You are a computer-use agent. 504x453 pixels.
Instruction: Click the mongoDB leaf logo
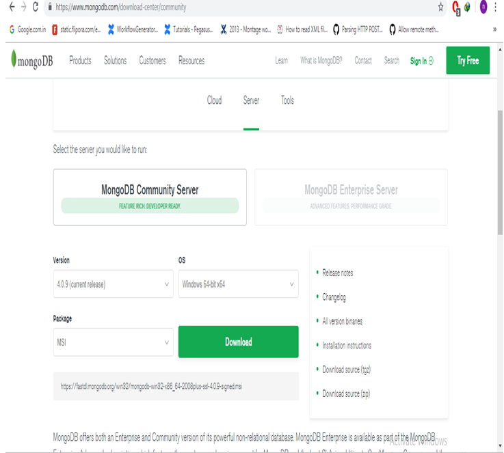coord(32,60)
